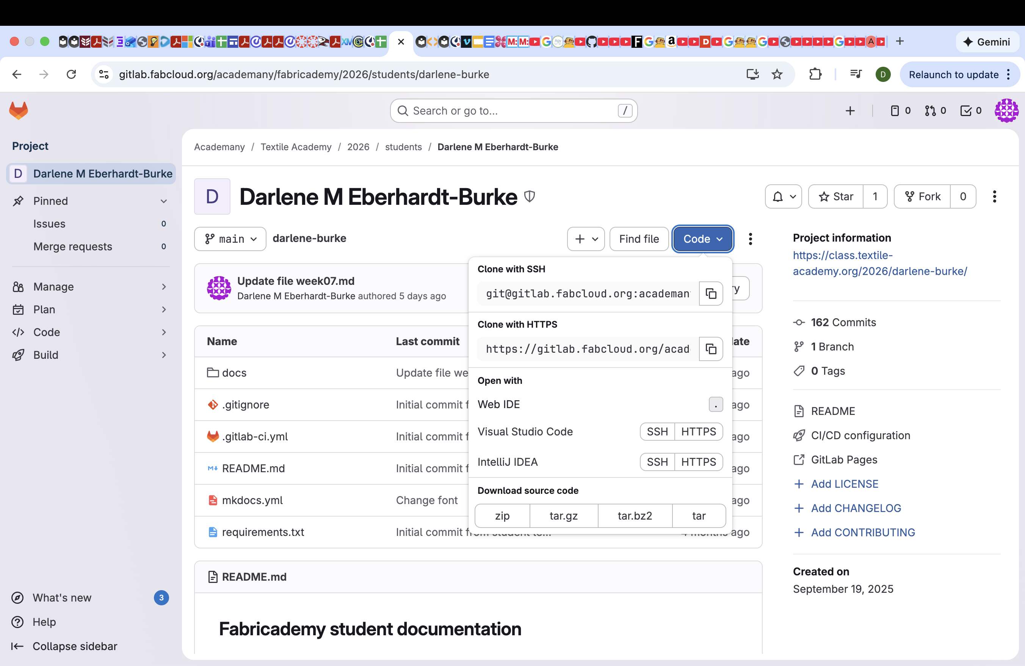This screenshot has width=1025, height=666.
Task: Open the merge requests counter icon
Action: [935, 111]
